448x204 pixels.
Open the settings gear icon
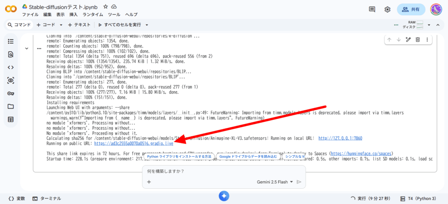[x=387, y=9]
